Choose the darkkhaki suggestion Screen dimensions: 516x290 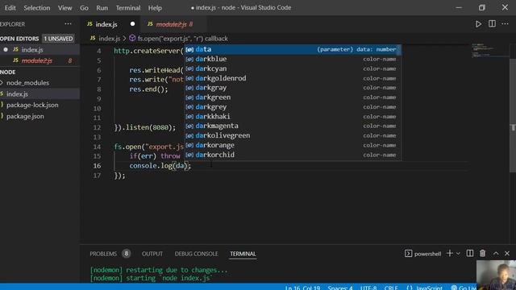tap(293, 116)
